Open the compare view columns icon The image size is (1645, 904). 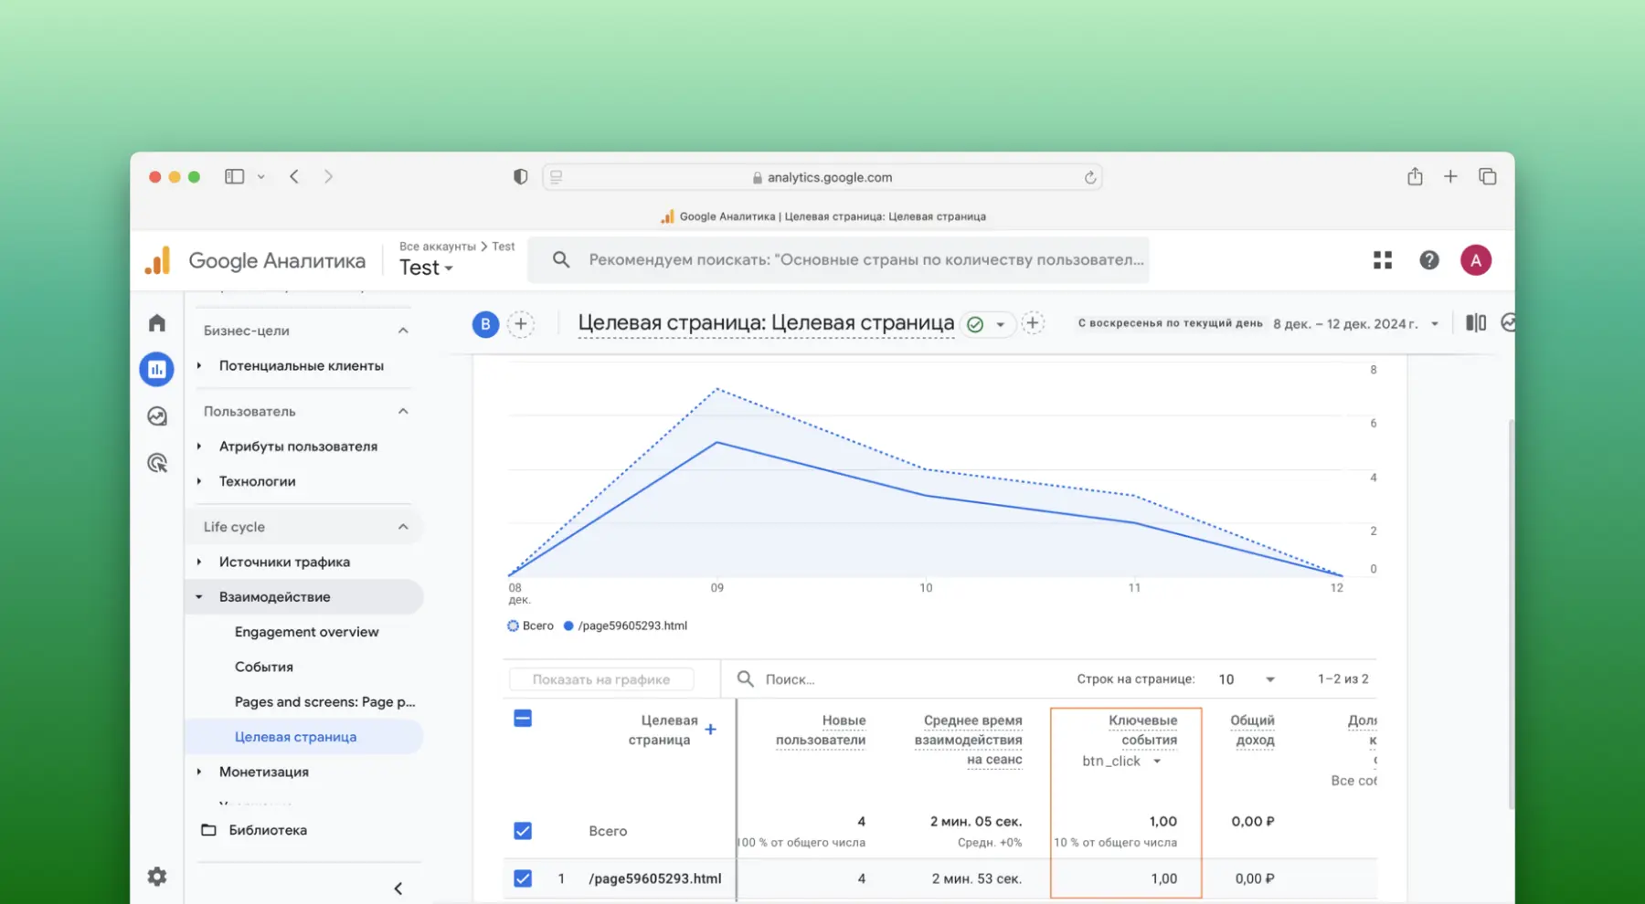pos(1476,323)
